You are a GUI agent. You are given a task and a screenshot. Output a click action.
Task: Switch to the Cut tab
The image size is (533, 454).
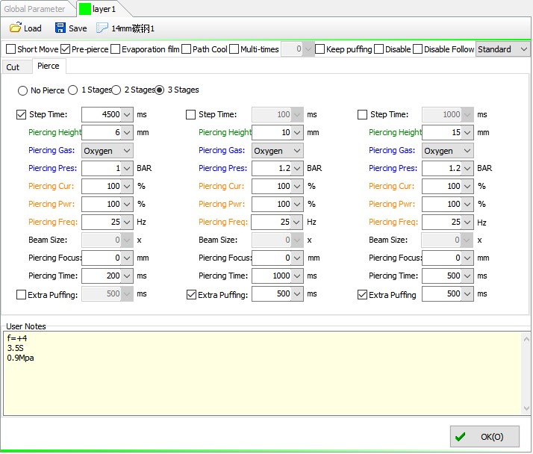[13, 67]
